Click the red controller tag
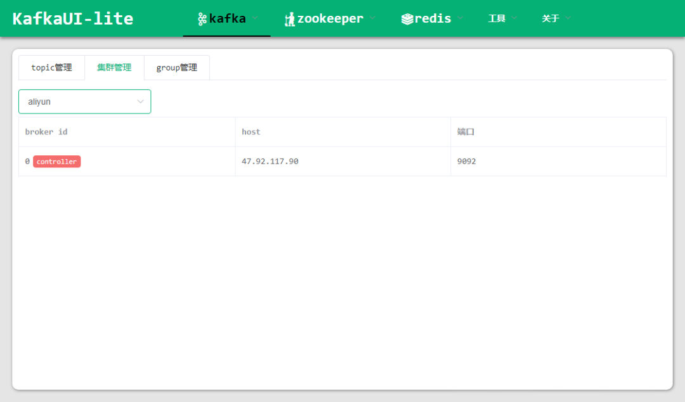The width and height of the screenshot is (685, 402). (57, 162)
